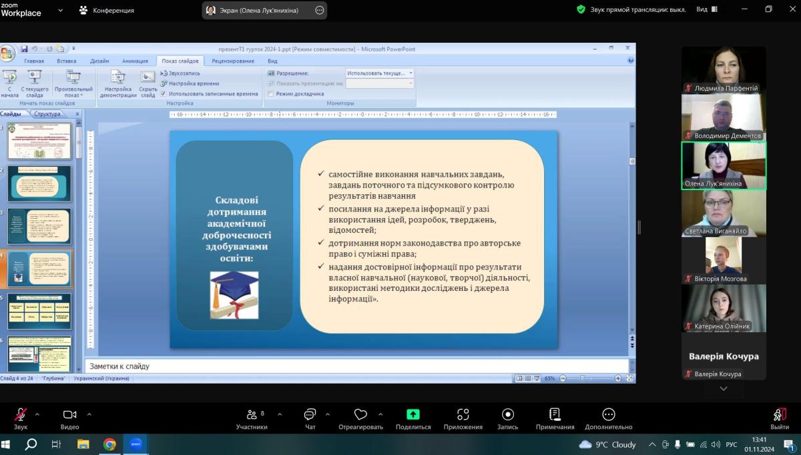The width and height of the screenshot is (801, 455).
Task: Enable the Режим докладчика checkbox
Action: (x=271, y=94)
